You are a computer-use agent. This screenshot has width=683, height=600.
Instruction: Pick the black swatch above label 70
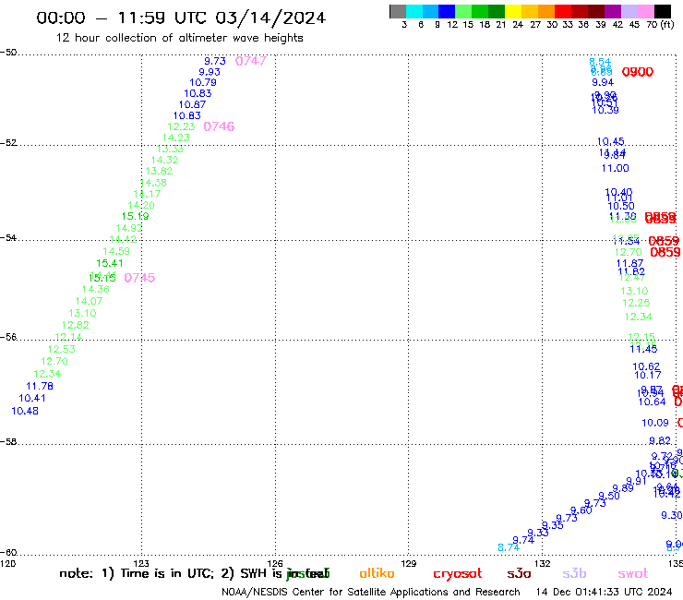[663, 12]
